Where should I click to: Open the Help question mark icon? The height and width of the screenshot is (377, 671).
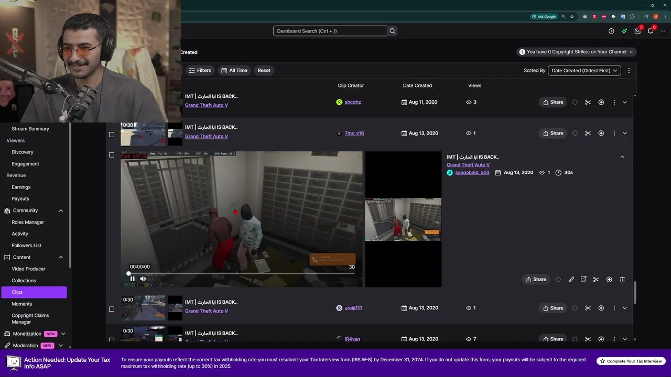(x=611, y=31)
